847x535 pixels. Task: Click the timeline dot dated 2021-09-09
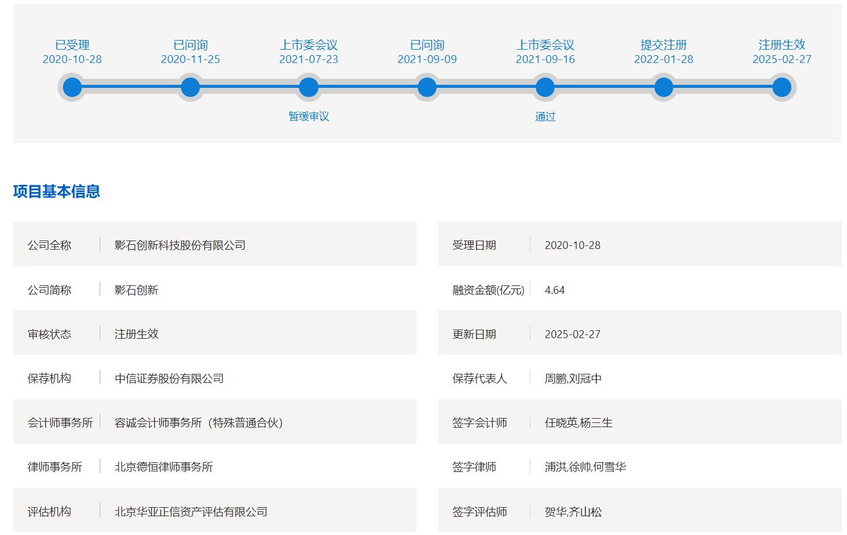(x=427, y=87)
